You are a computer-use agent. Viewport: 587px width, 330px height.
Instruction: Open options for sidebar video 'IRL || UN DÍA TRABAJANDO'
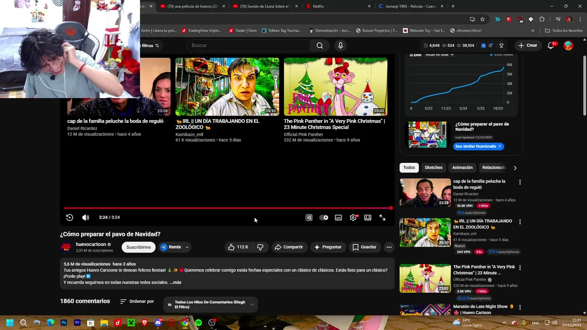point(520,222)
